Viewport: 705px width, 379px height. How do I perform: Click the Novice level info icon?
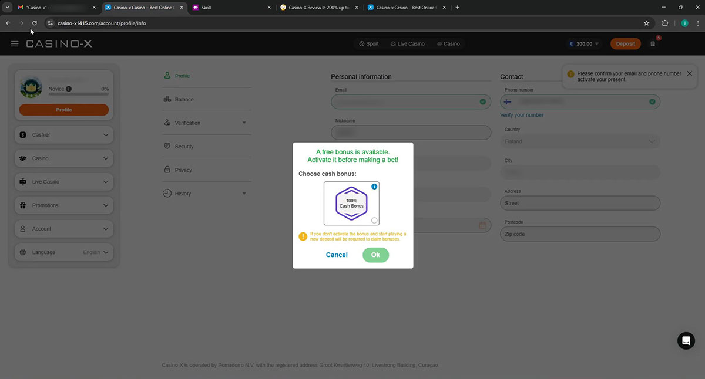(x=69, y=89)
